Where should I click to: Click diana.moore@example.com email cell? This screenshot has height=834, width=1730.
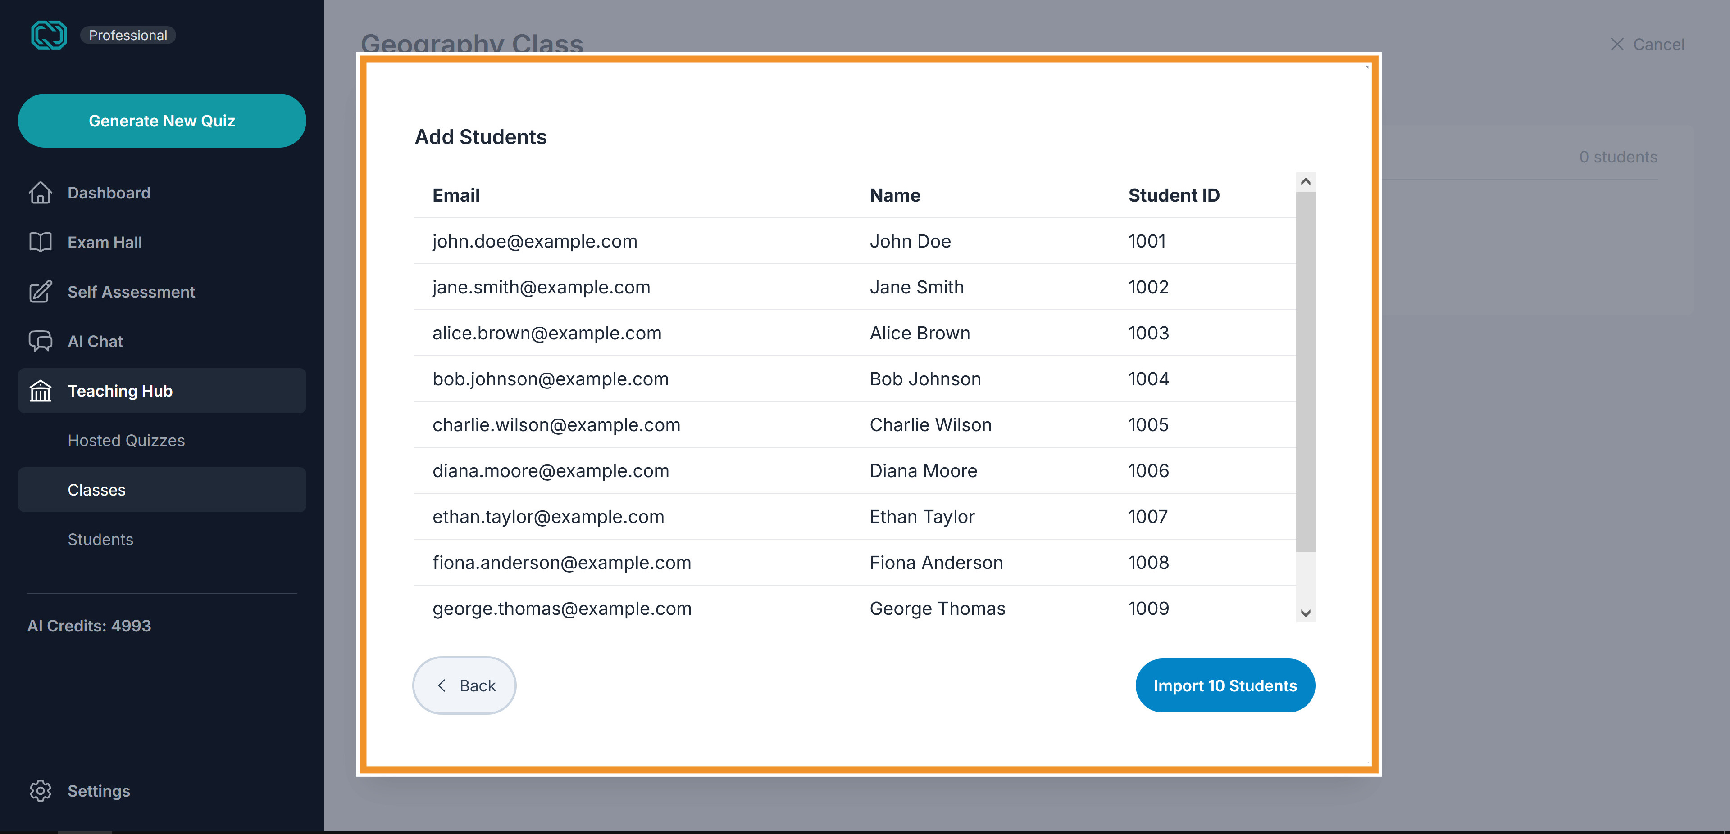551,471
